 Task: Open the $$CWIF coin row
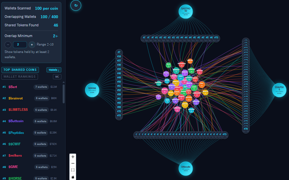pos(31,144)
